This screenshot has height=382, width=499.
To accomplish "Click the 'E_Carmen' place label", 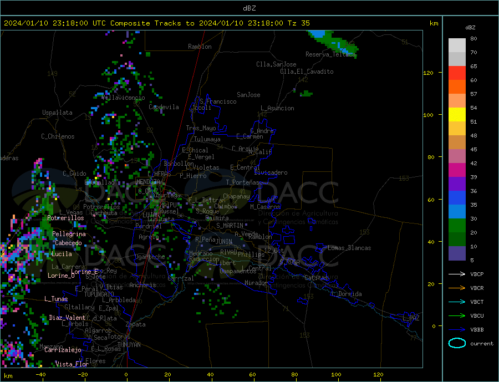I will tap(250, 137).
